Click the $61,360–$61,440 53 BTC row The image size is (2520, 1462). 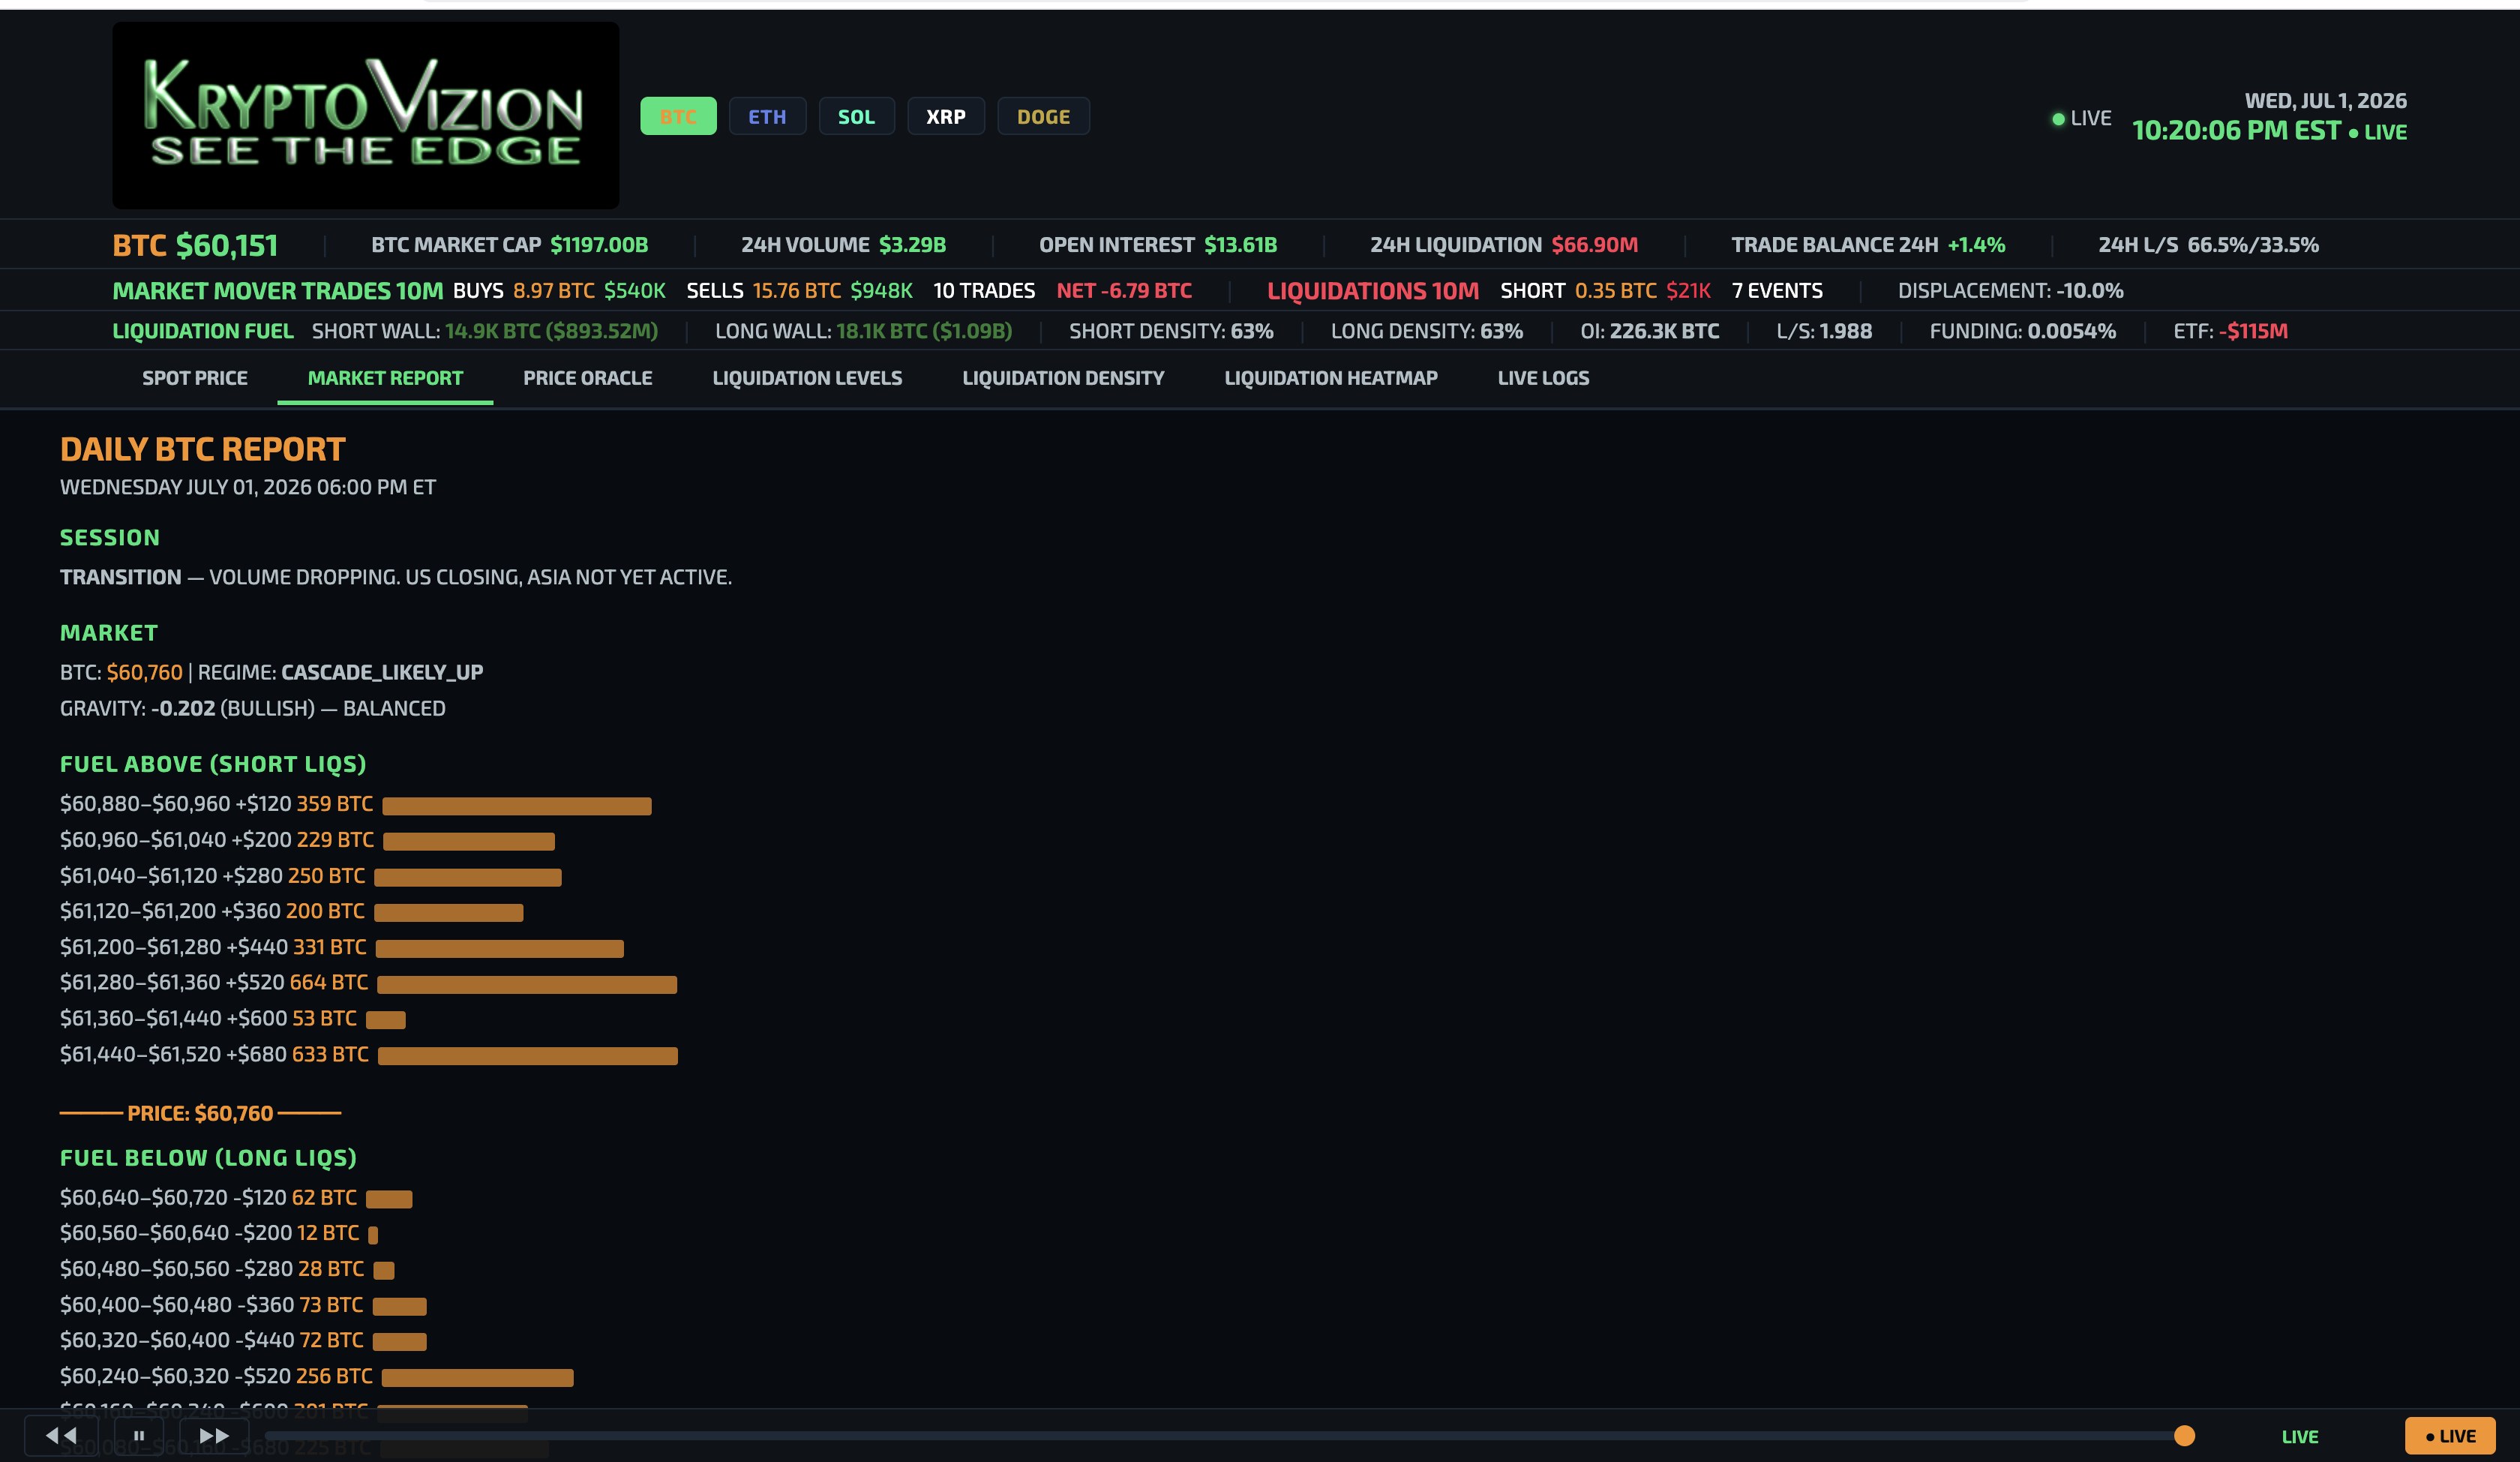pyautogui.click(x=233, y=1018)
